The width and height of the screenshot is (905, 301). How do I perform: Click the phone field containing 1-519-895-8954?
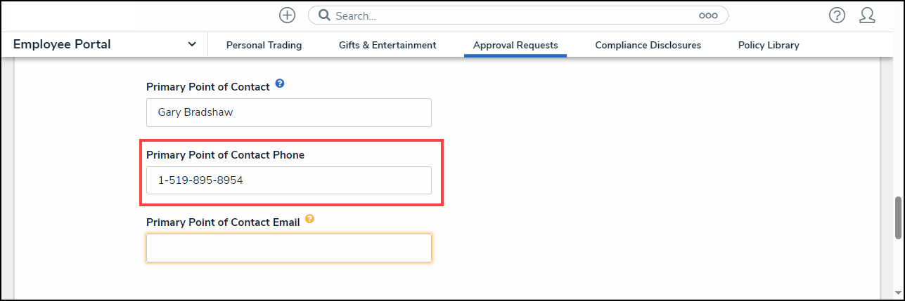[288, 180]
